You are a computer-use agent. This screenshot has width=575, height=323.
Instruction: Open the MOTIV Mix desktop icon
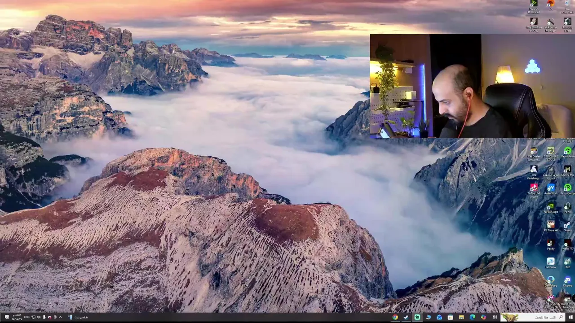point(568,171)
